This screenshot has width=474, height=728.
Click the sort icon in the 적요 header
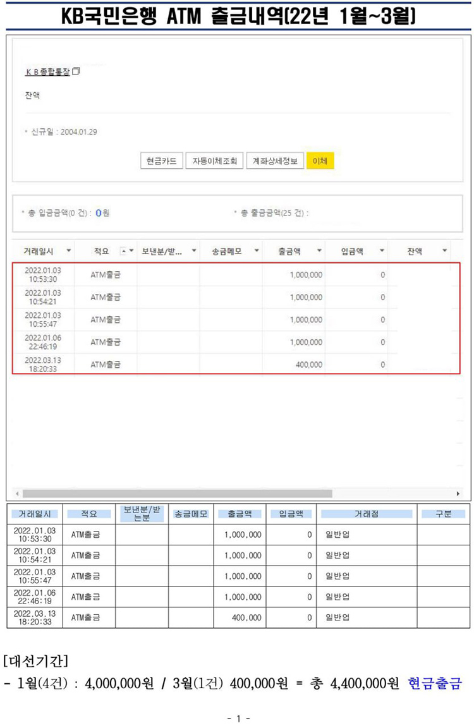pyautogui.click(x=123, y=251)
